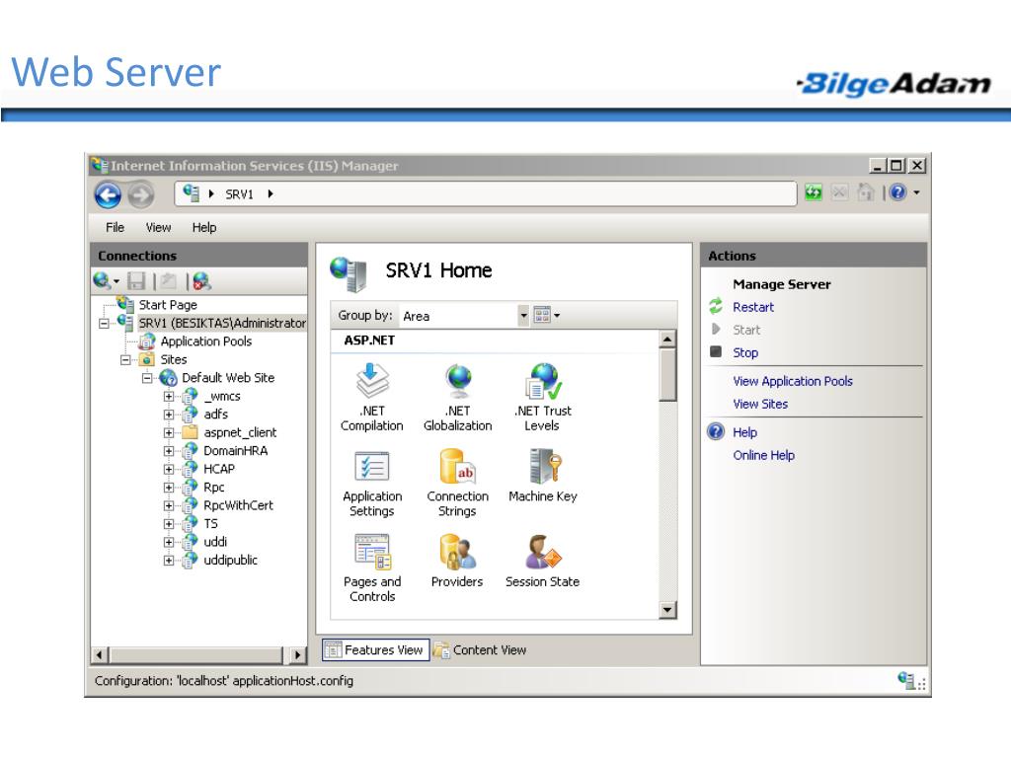Expand the aspnet_client folder node
The width and height of the screenshot is (1011, 758).
169,432
